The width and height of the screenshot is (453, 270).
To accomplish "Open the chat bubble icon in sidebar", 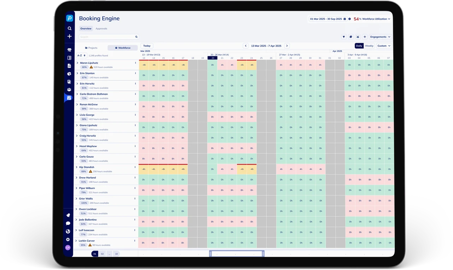I will point(68,223).
